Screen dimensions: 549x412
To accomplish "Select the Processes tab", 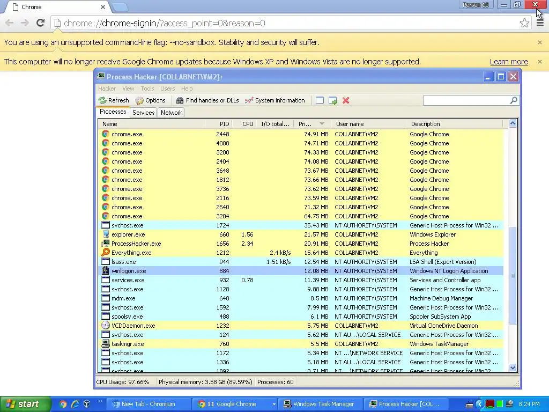I will 113,112.
